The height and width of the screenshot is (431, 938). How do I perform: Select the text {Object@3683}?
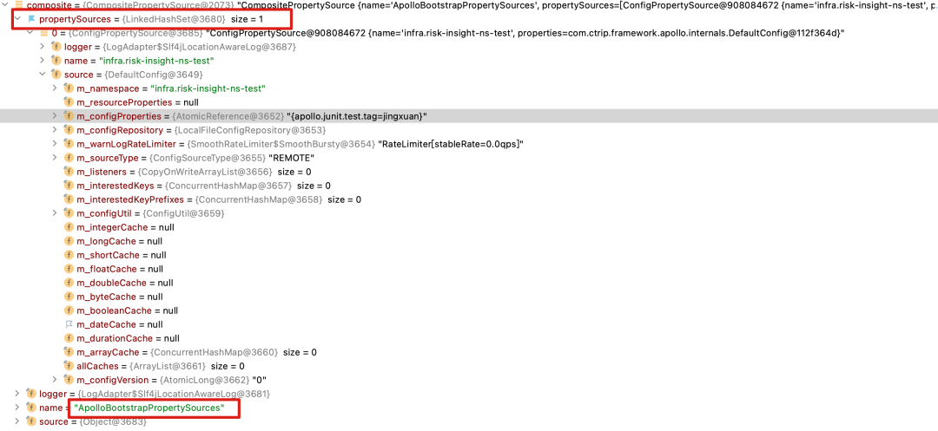(112, 421)
